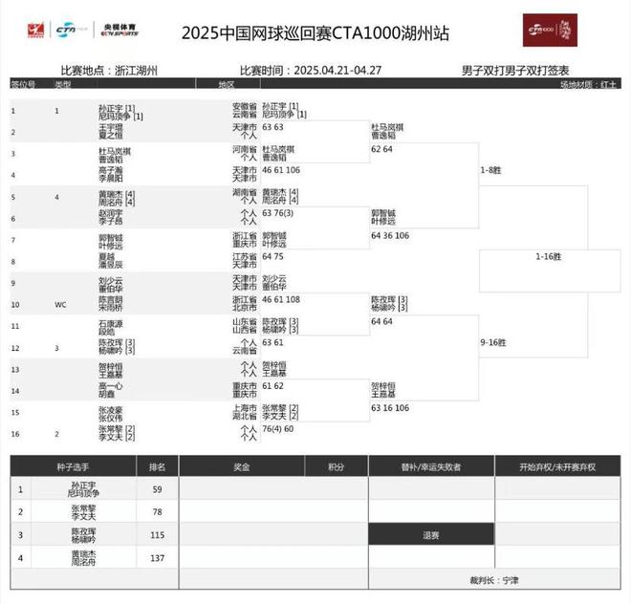Click the 开始弃权/未开赛弃权 column header
The image size is (631, 604).
pos(557,466)
